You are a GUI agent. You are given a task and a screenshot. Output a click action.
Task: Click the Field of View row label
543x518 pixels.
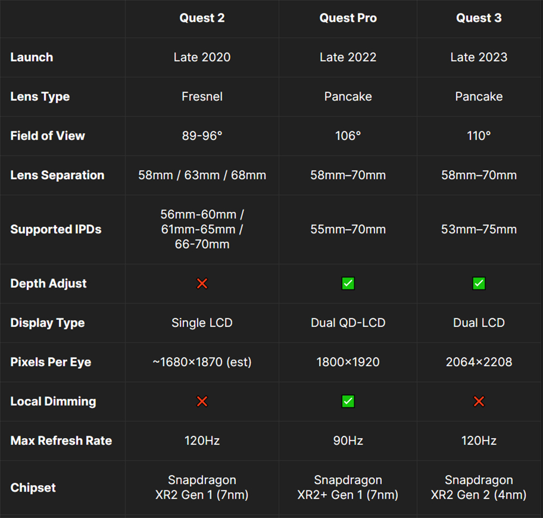coord(47,136)
